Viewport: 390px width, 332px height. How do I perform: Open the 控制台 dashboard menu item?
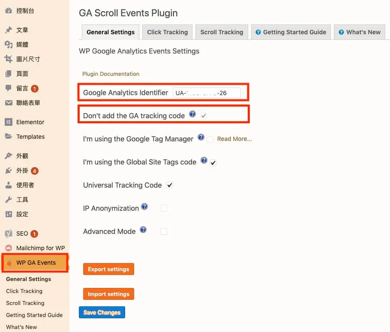[x=25, y=11]
